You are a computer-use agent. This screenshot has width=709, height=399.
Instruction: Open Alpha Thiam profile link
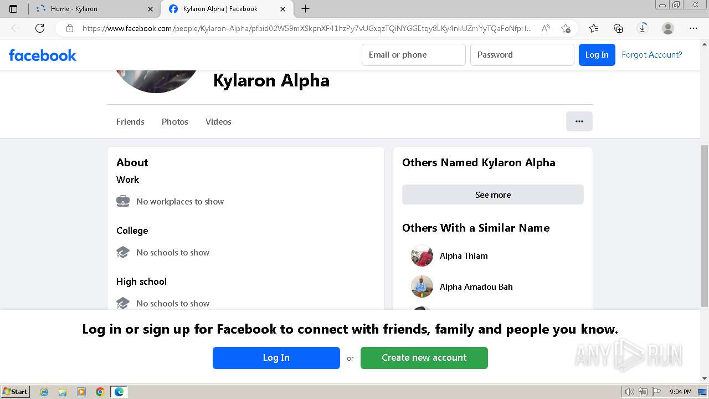(x=464, y=256)
